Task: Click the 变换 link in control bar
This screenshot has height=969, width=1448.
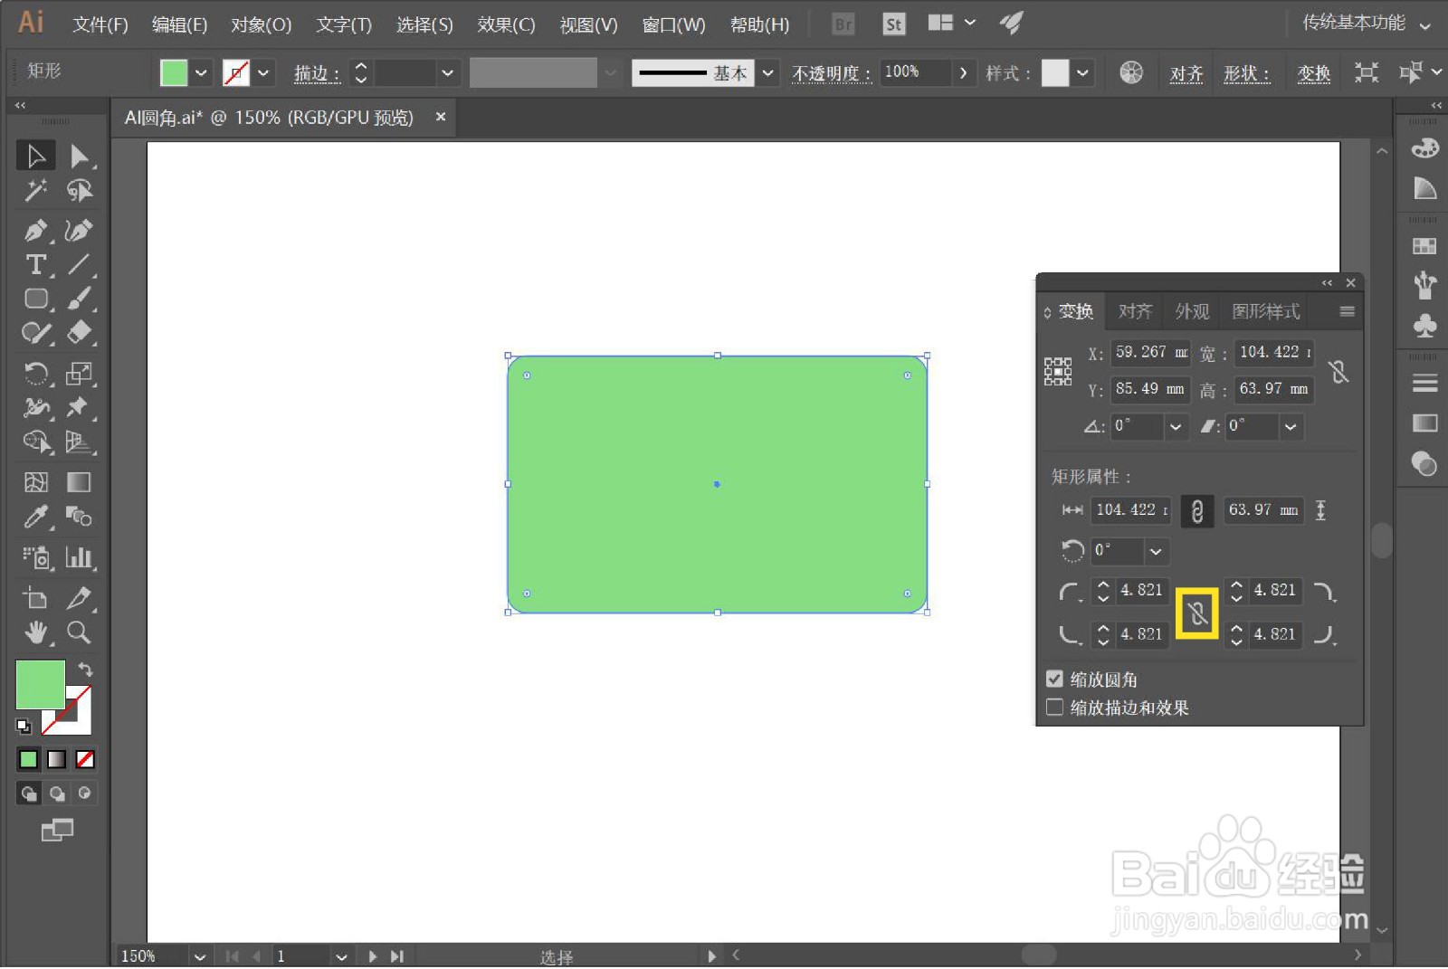Action: [x=1313, y=73]
